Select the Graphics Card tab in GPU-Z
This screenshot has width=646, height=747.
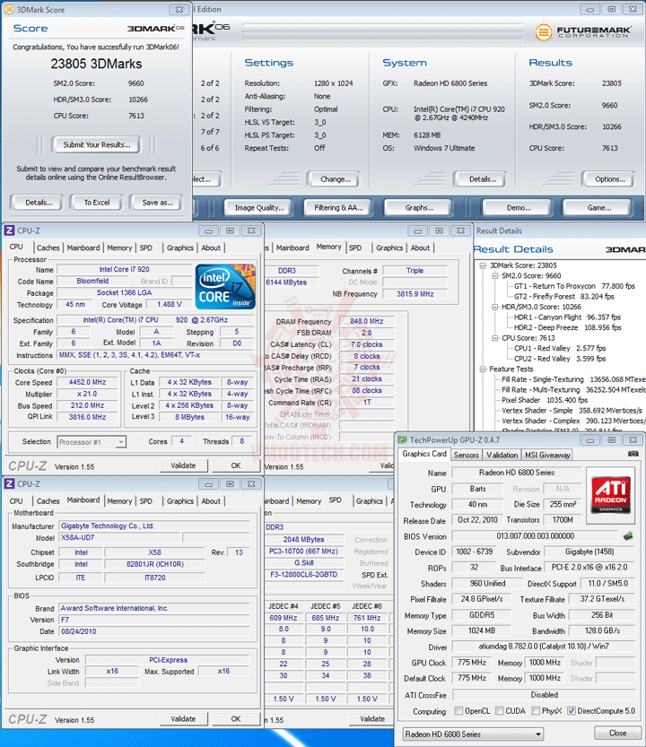[x=424, y=454]
